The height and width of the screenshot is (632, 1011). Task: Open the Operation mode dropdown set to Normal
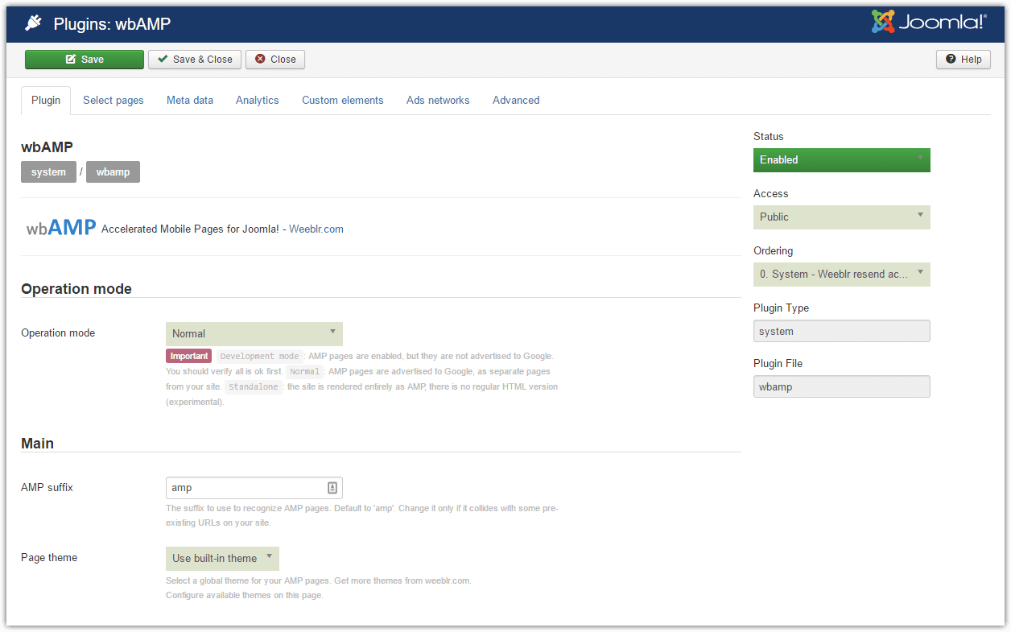254,334
